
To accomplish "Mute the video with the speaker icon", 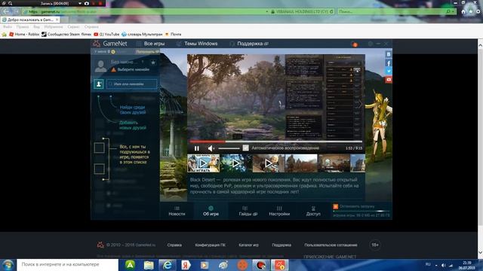I will click(211, 148).
